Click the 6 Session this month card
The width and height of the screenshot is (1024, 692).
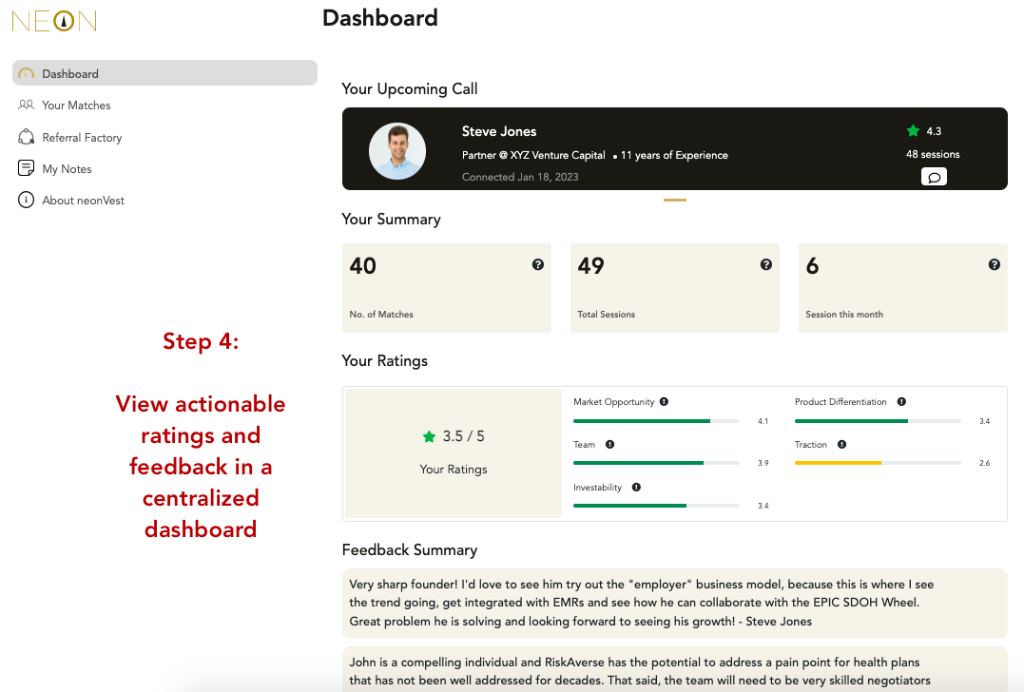click(903, 288)
